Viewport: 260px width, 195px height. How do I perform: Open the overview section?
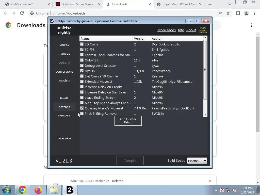click(x=64, y=138)
